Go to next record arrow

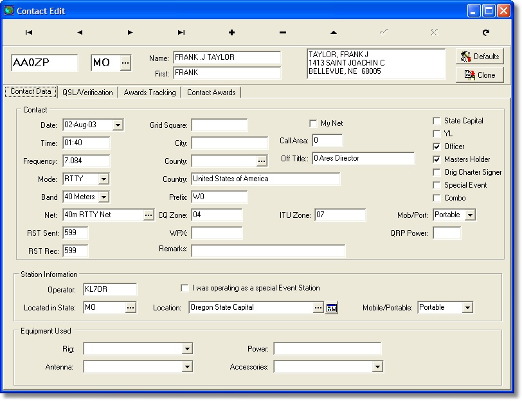pyautogui.click(x=130, y=32)
